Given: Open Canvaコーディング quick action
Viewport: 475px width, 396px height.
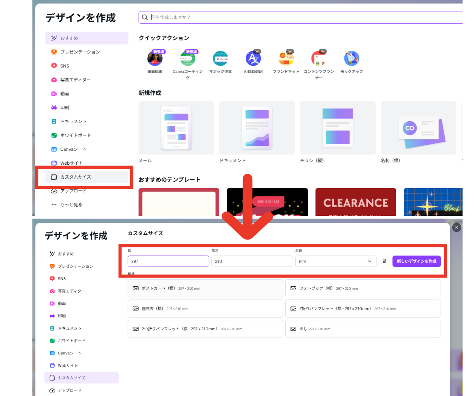Looking at the screenshot, I should (188, 59).
